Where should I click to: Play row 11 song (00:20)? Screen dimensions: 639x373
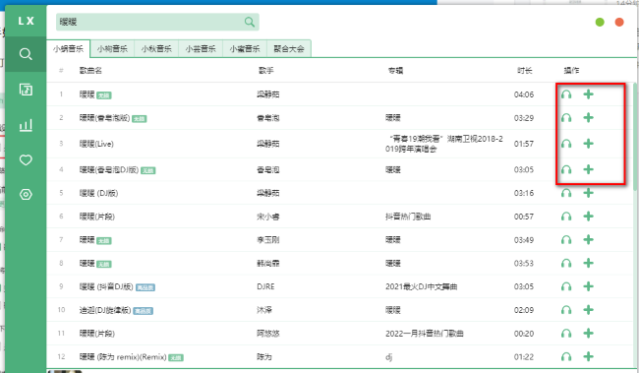click(x=566, y=334)
